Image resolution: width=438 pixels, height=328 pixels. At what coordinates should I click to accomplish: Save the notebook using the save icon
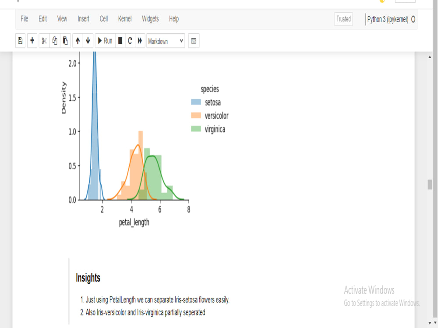point(20,40)
